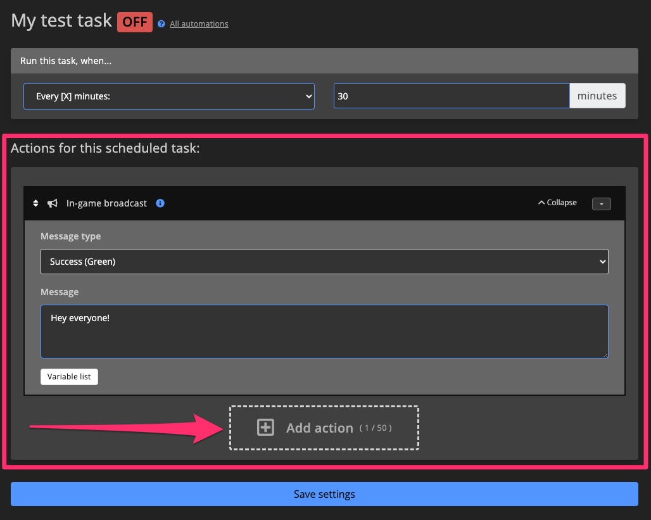Click the help question icon near the task title

(161, 24)
